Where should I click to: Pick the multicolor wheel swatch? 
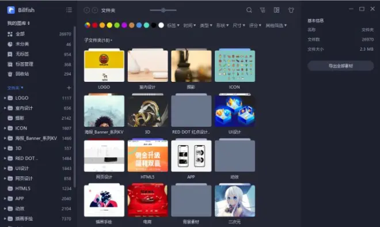point(88,25)
